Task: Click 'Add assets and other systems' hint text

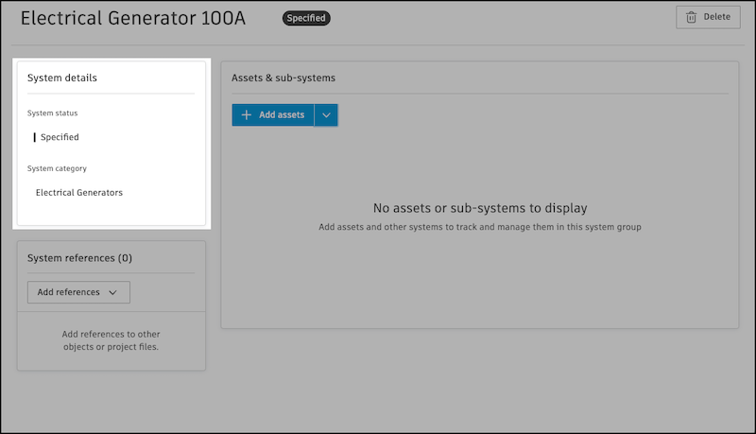Action: tap(480, 227)
